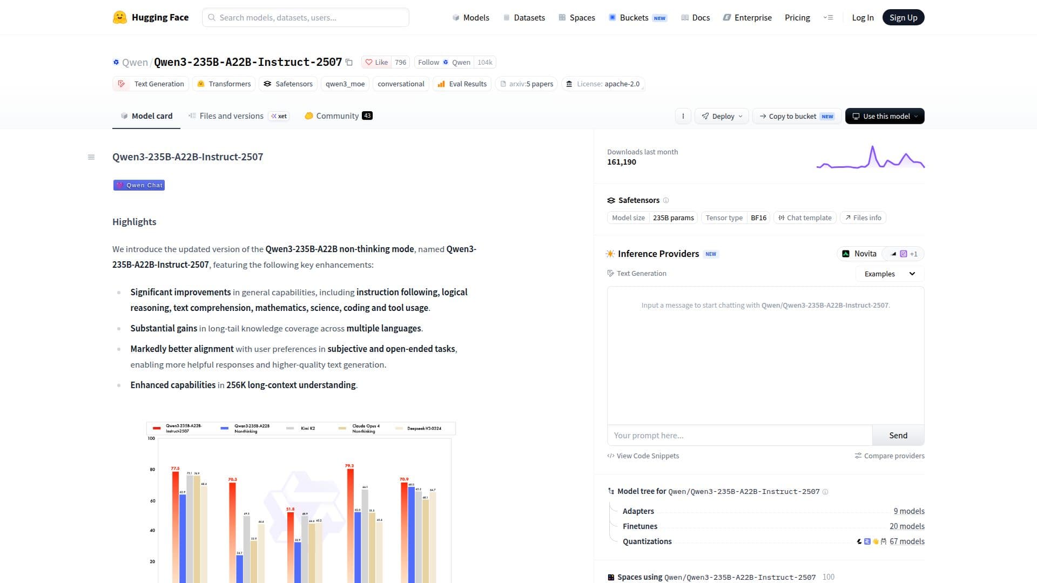
Task: Click the Log In link
Action: point(863,17)
